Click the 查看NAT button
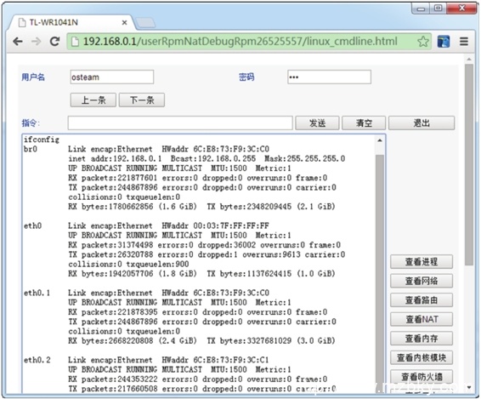 (422, 319)
